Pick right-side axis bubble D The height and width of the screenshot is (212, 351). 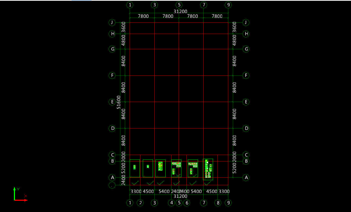point(246,128)
